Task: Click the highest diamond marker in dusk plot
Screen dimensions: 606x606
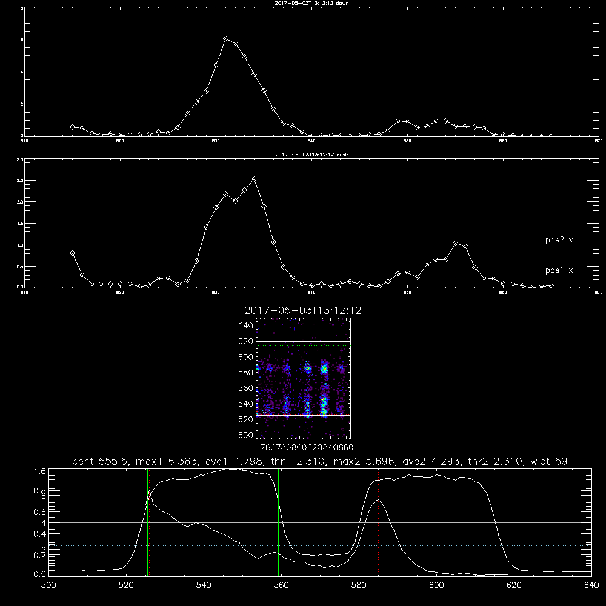Action: pos(254,179)
